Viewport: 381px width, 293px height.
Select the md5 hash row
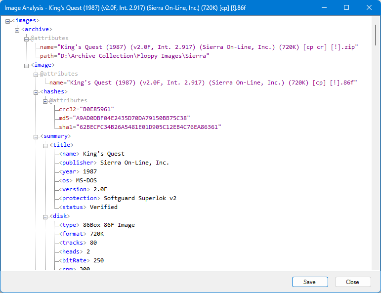tap(125, 118)
